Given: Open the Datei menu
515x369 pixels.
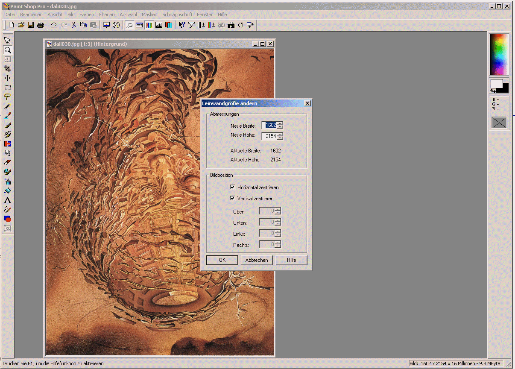Looking at the screenshot, I should point(9,15).
